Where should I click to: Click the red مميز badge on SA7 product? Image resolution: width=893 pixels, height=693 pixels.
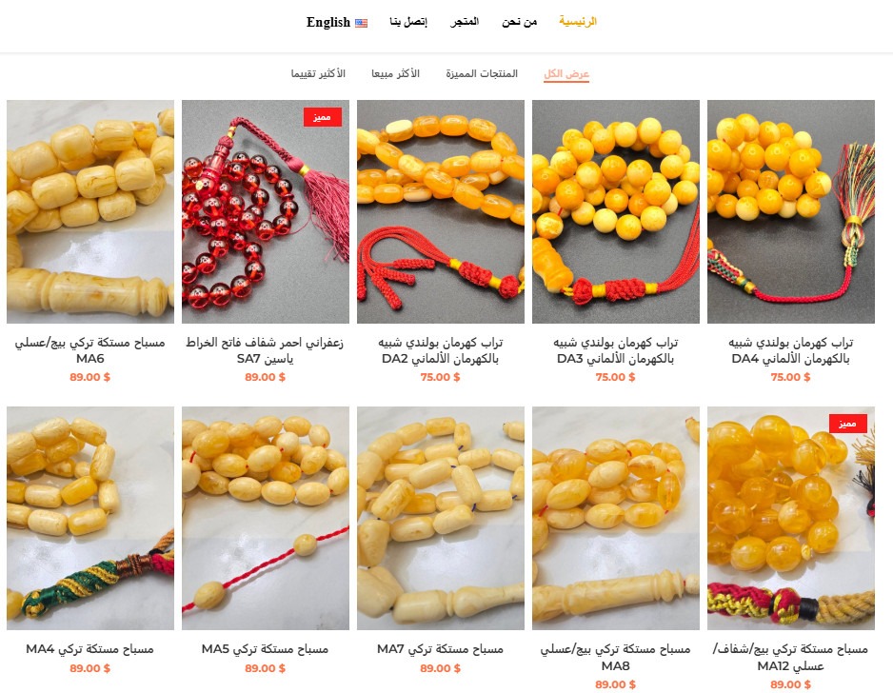323,117
